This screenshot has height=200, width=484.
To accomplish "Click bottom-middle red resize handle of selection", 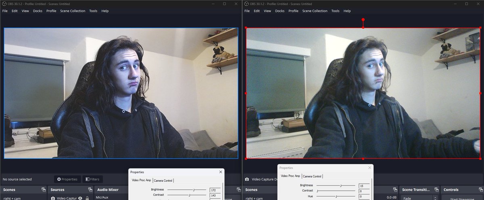I will coord(363,158).
